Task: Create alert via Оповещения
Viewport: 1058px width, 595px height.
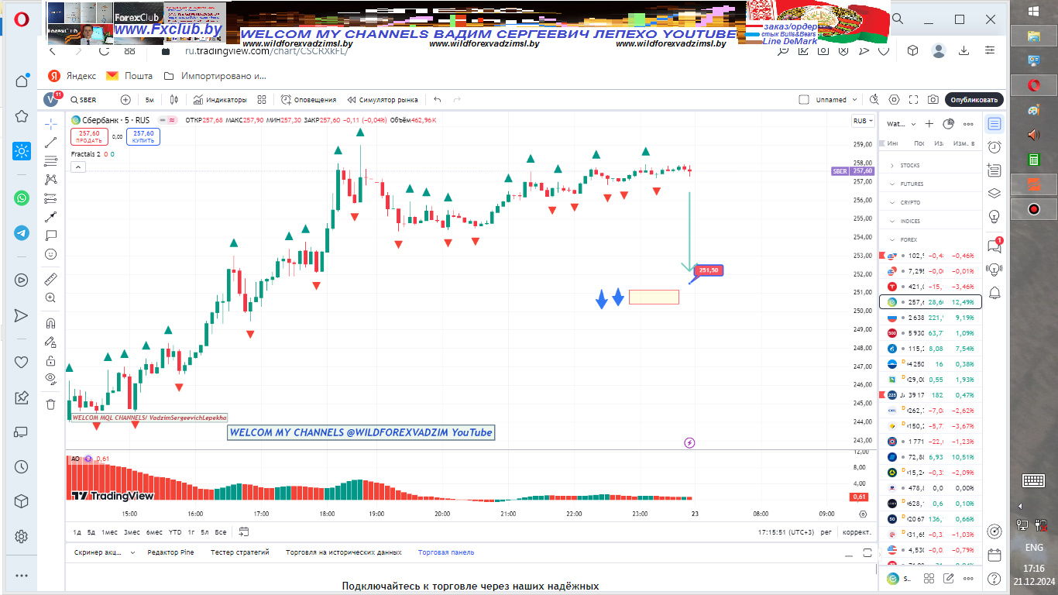Action: coord(308,100)
